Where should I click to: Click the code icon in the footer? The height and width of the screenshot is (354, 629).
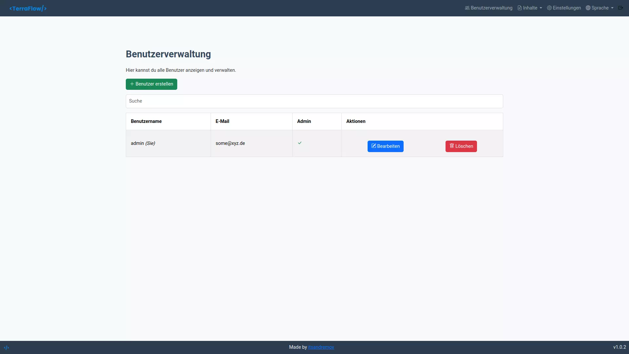pos(7,347)
